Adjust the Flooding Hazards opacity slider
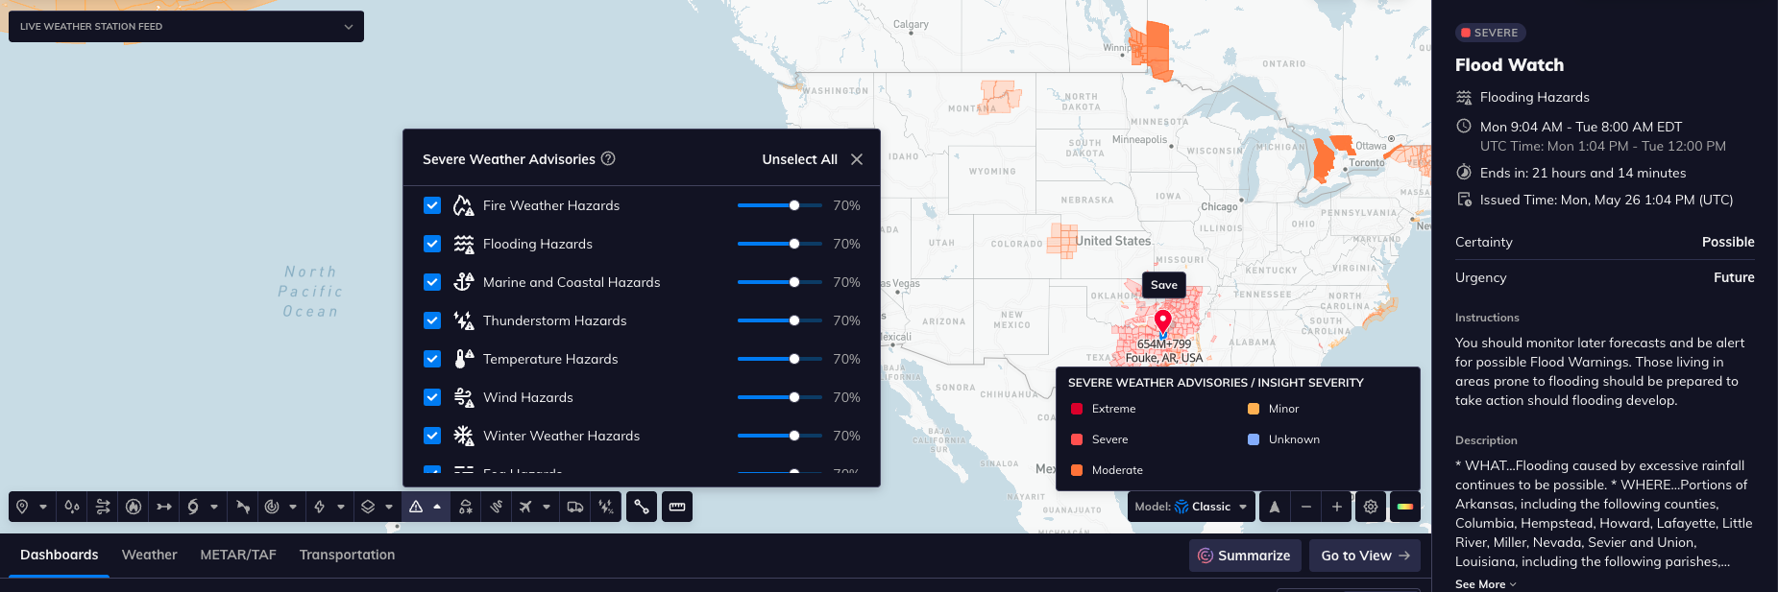This screenshot has height=592, width=1778. click(x=794, y=244)
